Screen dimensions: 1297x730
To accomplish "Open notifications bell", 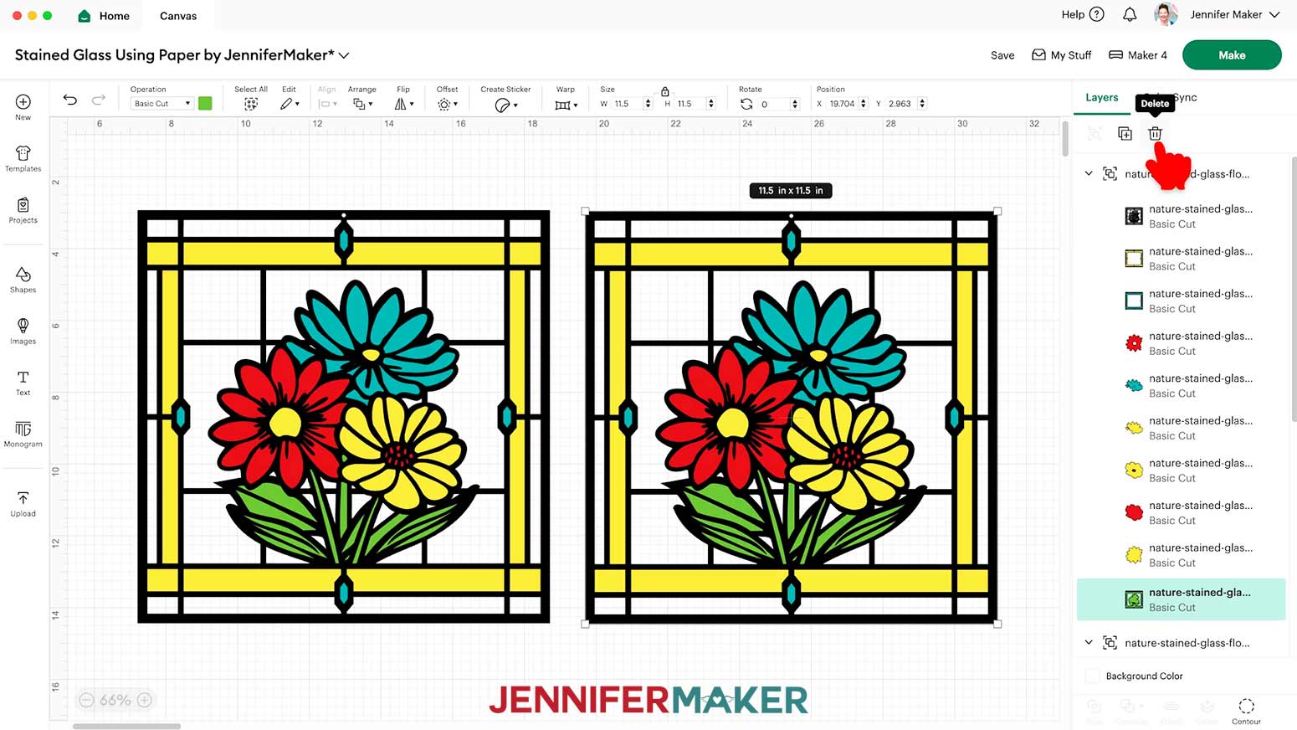I will 1130,14.
